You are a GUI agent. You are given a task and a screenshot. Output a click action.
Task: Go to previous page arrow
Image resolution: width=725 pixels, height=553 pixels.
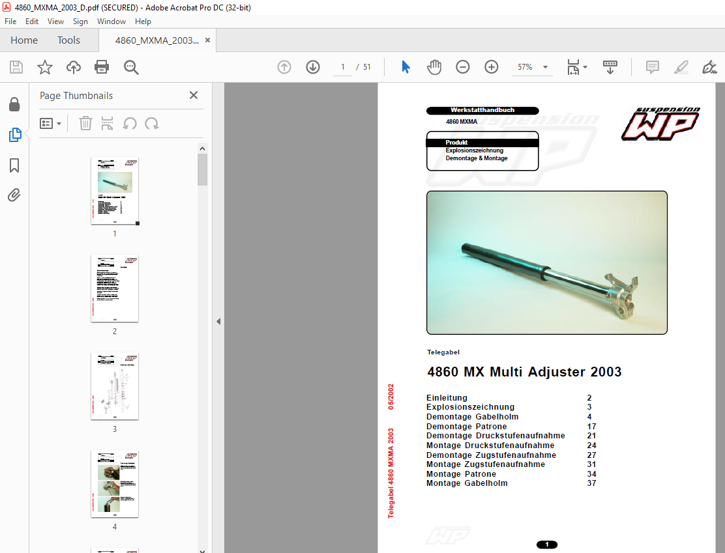pyautogui.click(x=284, y=68)
